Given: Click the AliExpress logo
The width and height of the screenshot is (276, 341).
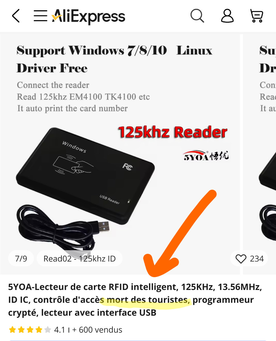Looking at the screenshot, I should (x=88, y=16).
